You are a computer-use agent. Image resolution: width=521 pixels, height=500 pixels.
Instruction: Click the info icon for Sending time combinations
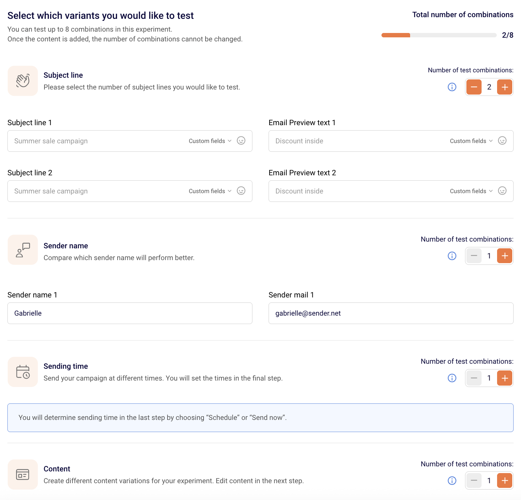tap(452, 378)
